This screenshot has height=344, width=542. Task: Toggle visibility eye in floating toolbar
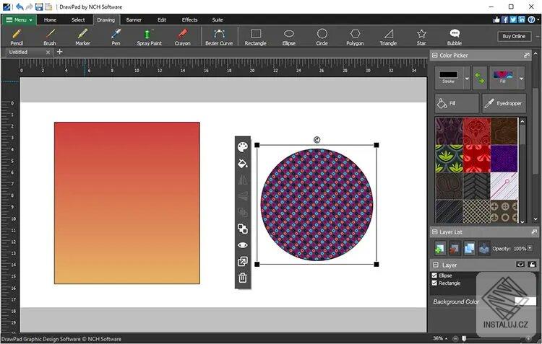[243, 245]
